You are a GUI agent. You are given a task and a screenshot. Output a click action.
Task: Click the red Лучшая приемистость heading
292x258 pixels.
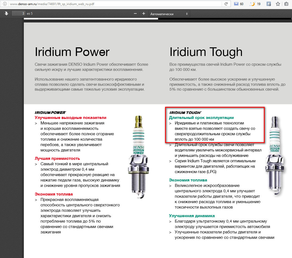coord(57,158)
